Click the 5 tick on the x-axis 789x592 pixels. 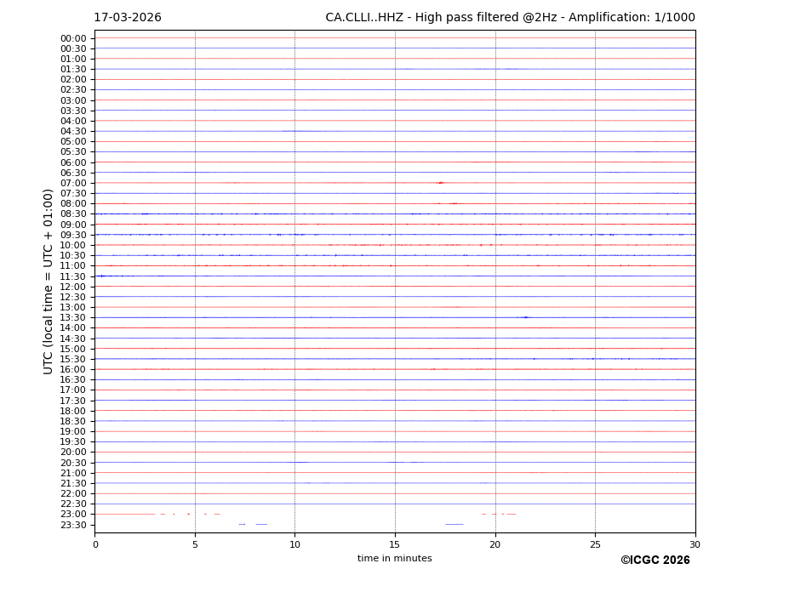(x=195, y=544)
